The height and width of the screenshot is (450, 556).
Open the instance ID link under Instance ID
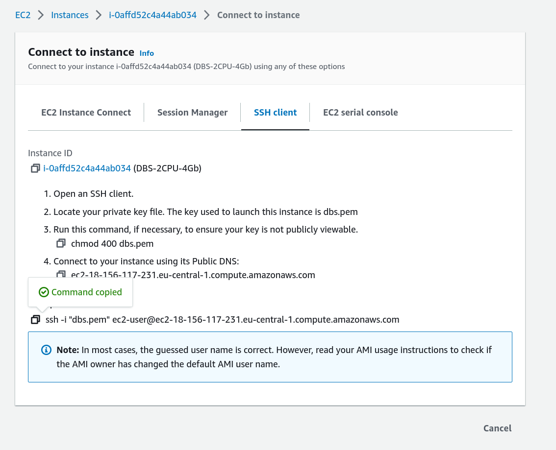pos(87,168)
